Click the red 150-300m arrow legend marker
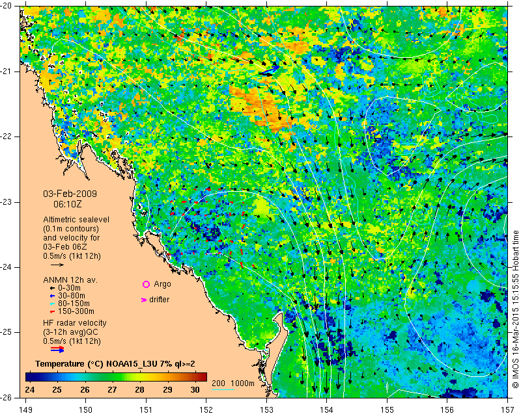Viewport: 521px width, 416px height. pos(52,311)
